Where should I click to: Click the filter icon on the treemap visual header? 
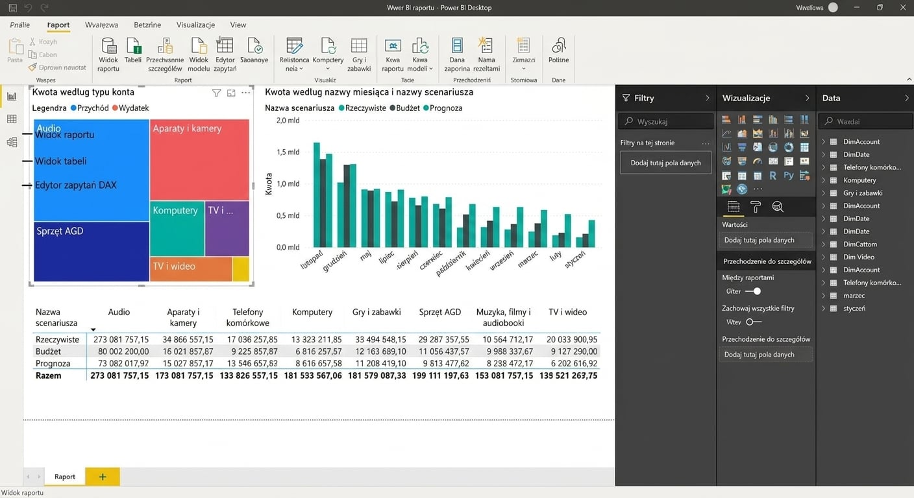[217, 93]
